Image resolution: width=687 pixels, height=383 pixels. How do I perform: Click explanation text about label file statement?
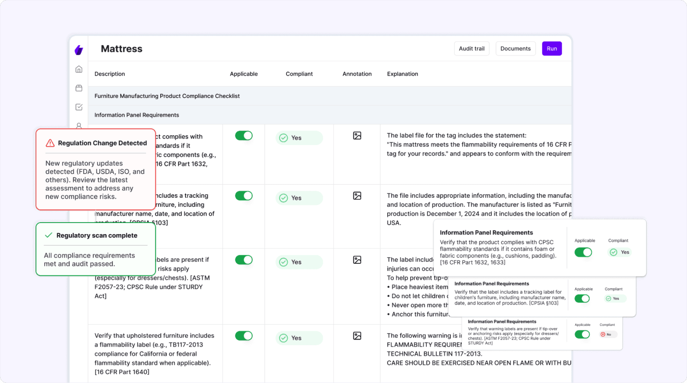(479, 145)
